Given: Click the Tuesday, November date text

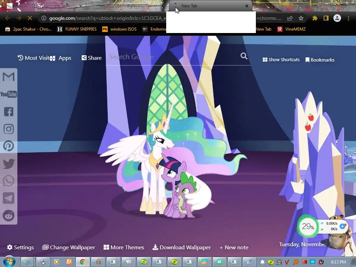Looking at the screenshot, I should [303, 244].
